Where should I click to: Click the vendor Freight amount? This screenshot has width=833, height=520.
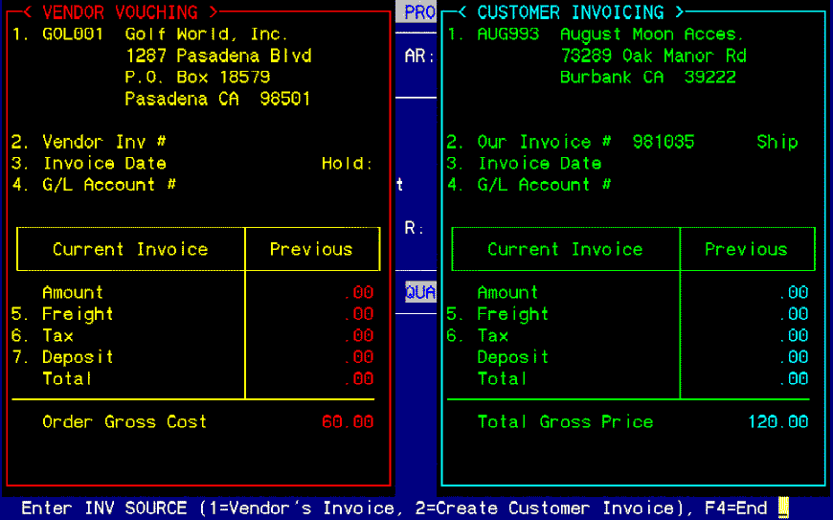pos(358,314)
